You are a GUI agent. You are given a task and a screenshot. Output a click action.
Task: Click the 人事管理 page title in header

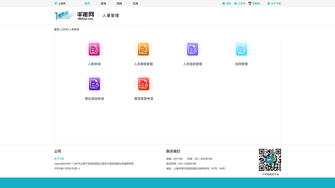(x=111, y=16)
